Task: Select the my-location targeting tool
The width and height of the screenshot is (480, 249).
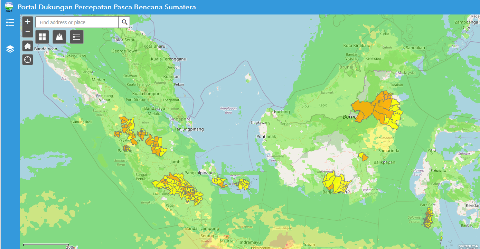Action: 27,59
